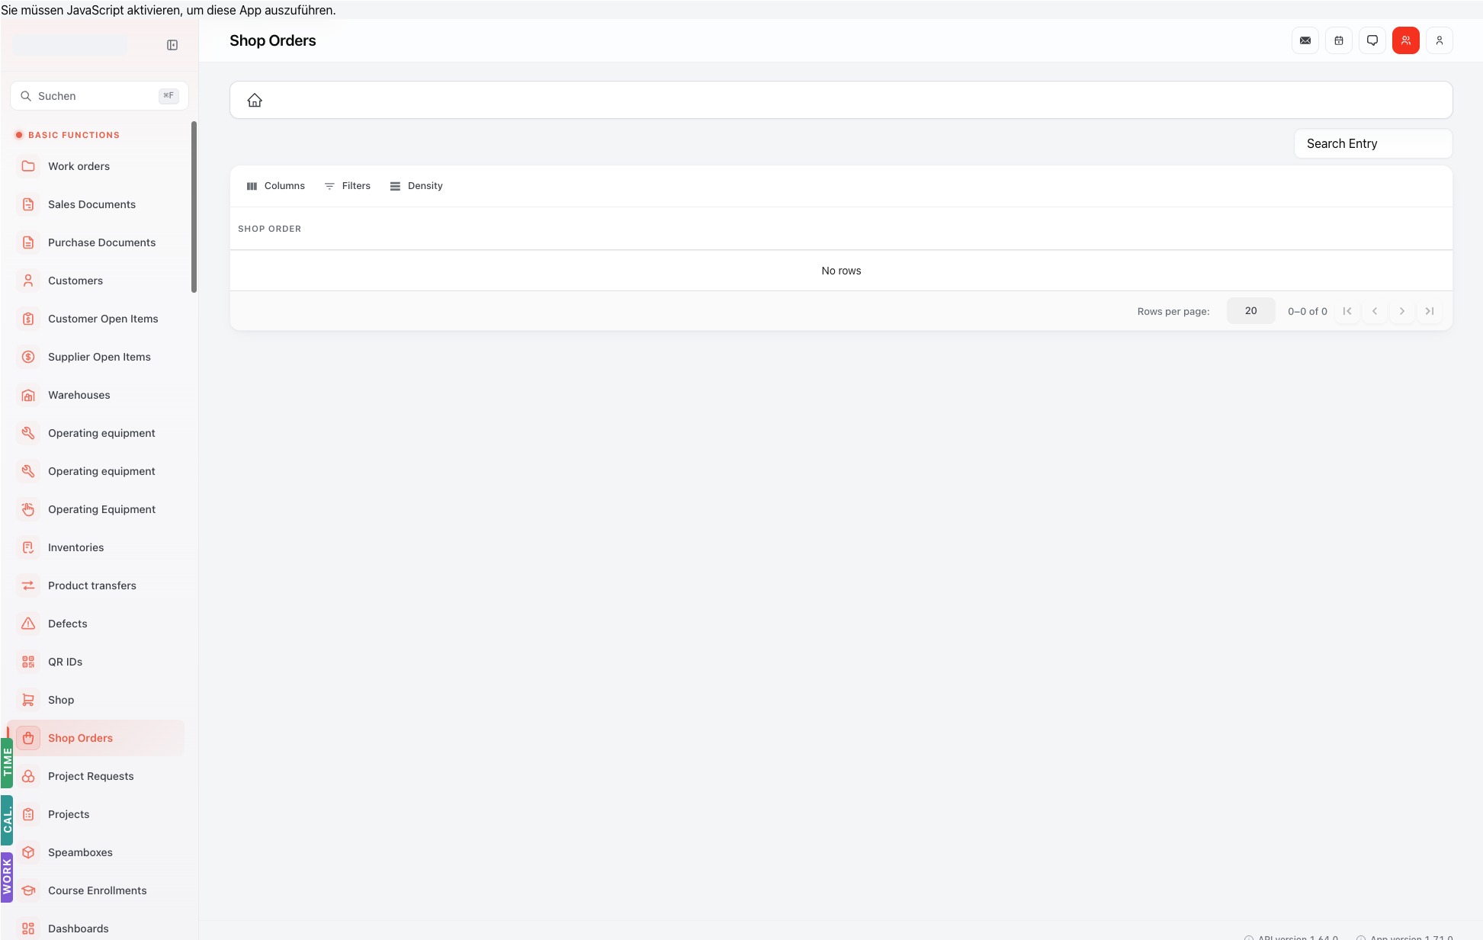This screenshot has height=940, width=1483.
Task: Open the Columns selector
Action: (275, 186)
